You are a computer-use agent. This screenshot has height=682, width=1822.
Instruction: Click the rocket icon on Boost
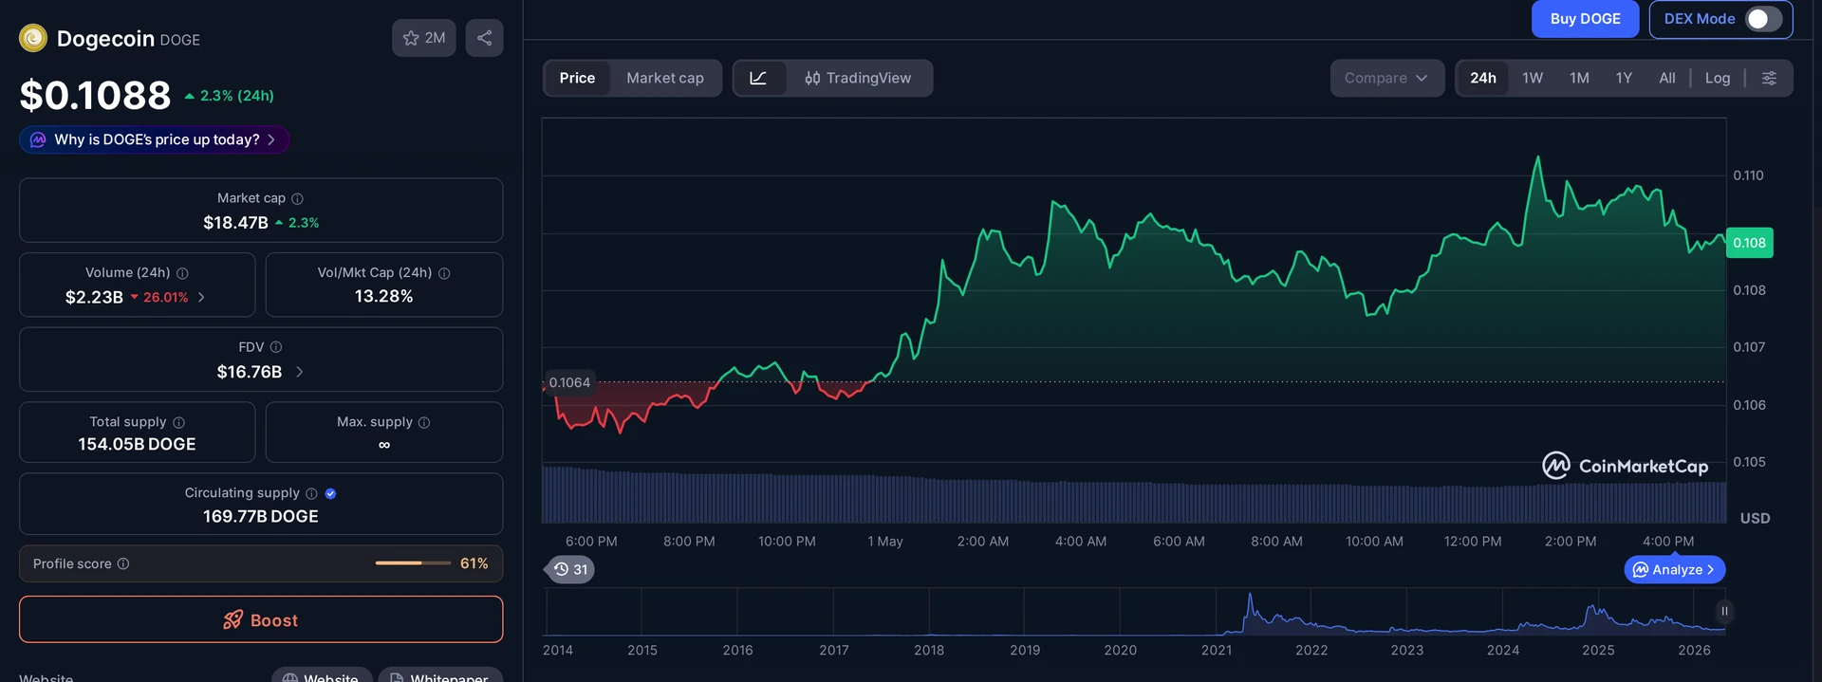232,619
